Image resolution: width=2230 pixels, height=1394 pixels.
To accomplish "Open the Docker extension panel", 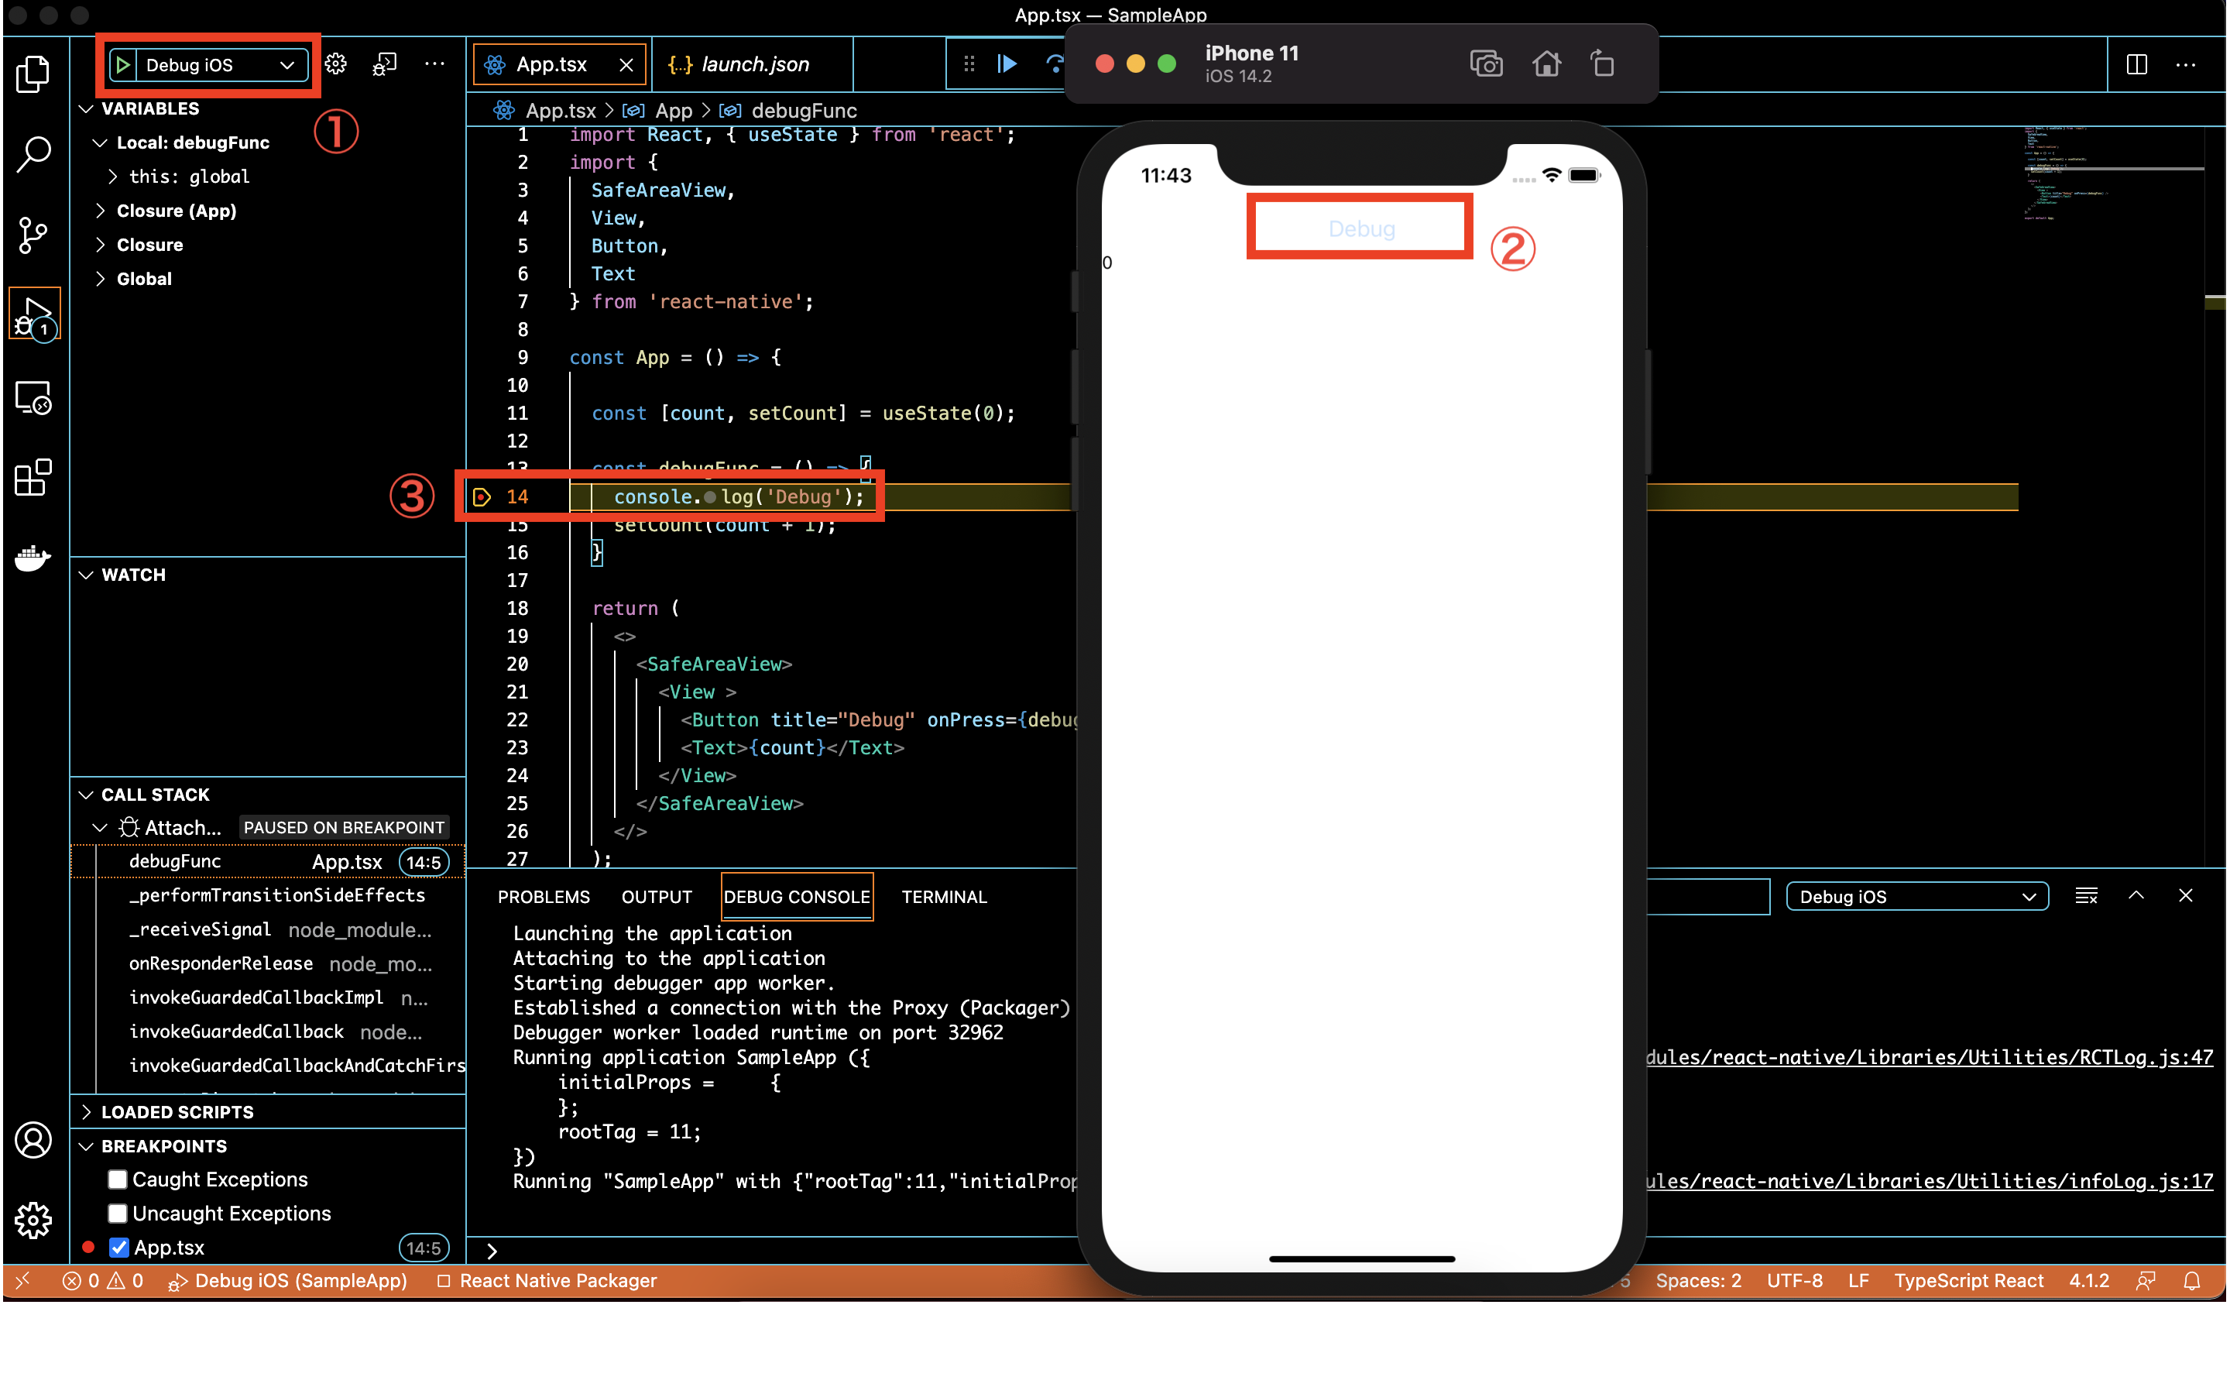I will (x=33, y=558).
